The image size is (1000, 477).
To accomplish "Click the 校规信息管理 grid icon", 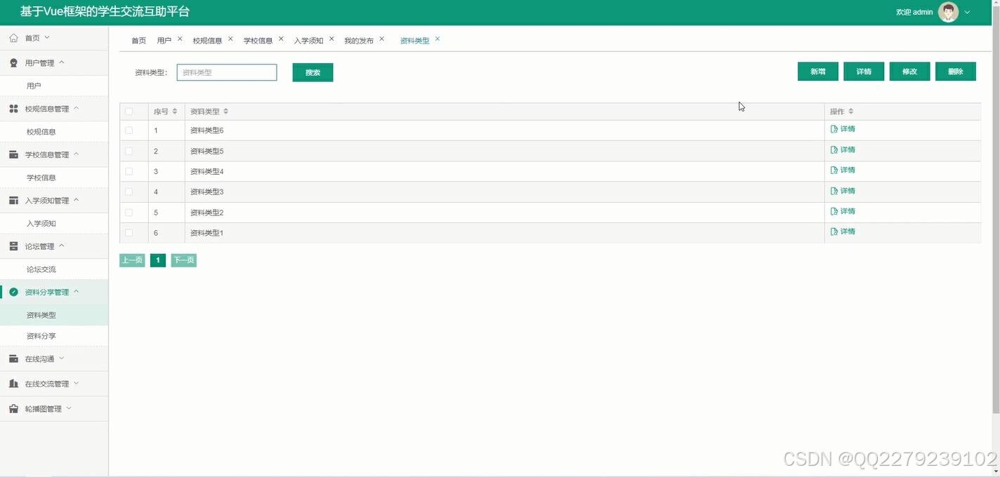I will [x=13, y=108].
